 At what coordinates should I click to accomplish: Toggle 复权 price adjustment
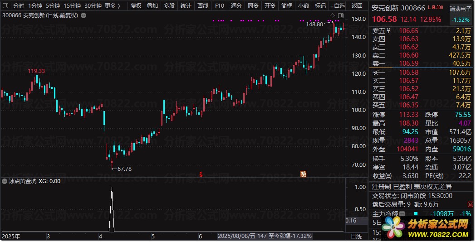[136, 6]
